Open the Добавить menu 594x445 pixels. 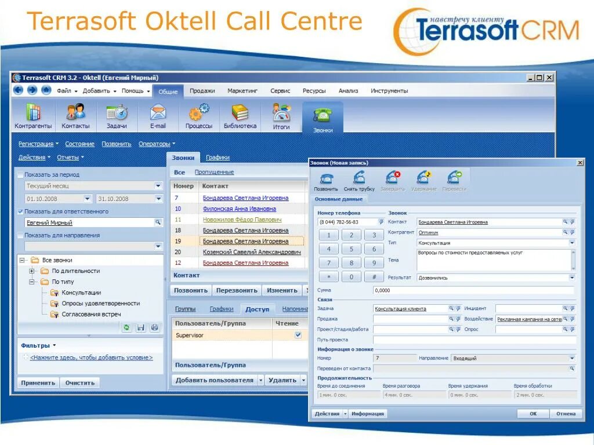(x=99, y=91)
